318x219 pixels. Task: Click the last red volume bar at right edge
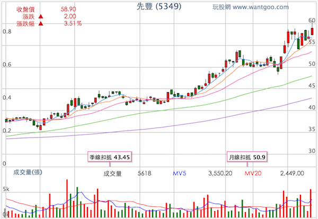pos(311,203)
